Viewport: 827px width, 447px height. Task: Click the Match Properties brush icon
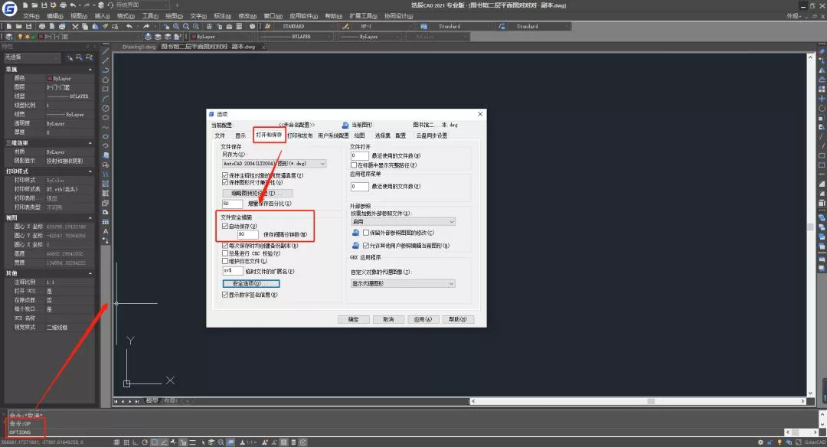point(105,26)
